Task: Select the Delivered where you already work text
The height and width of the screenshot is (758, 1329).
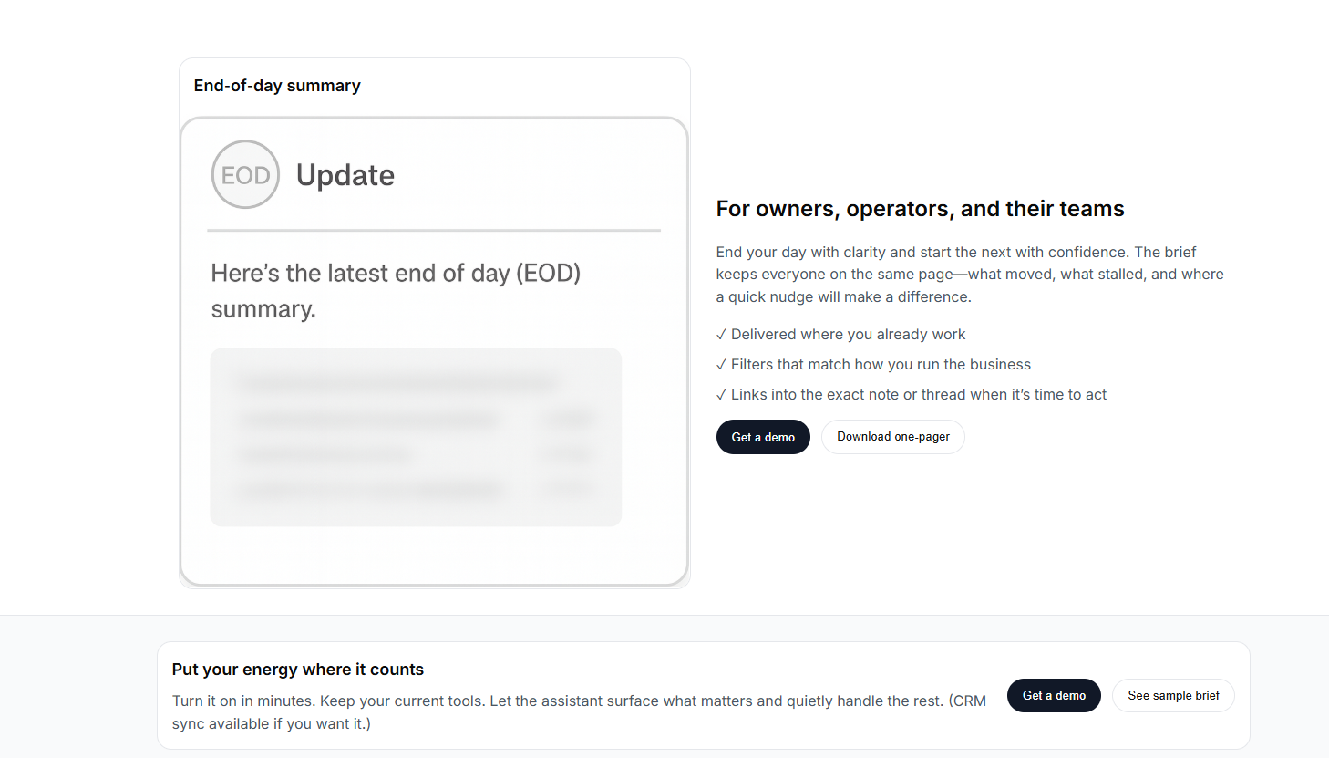Action: tap(848, 335)
